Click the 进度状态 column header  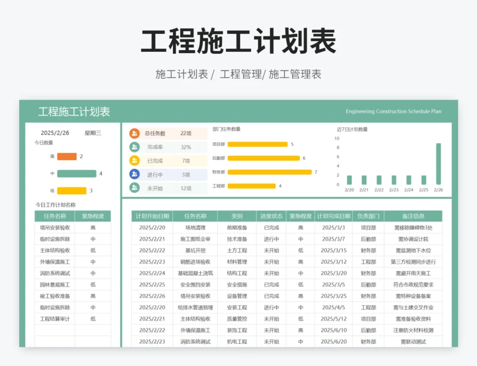tap(271, 216)
